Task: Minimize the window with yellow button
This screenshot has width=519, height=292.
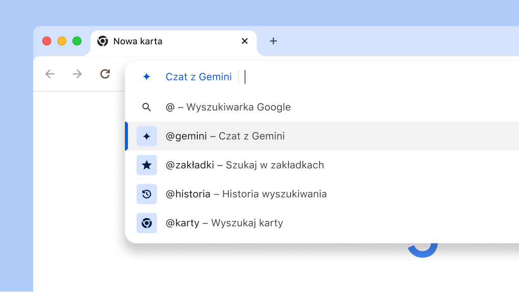Action: 62,41
